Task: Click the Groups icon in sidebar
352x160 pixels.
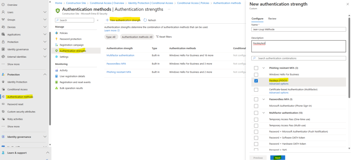Action: click(3, 20)
